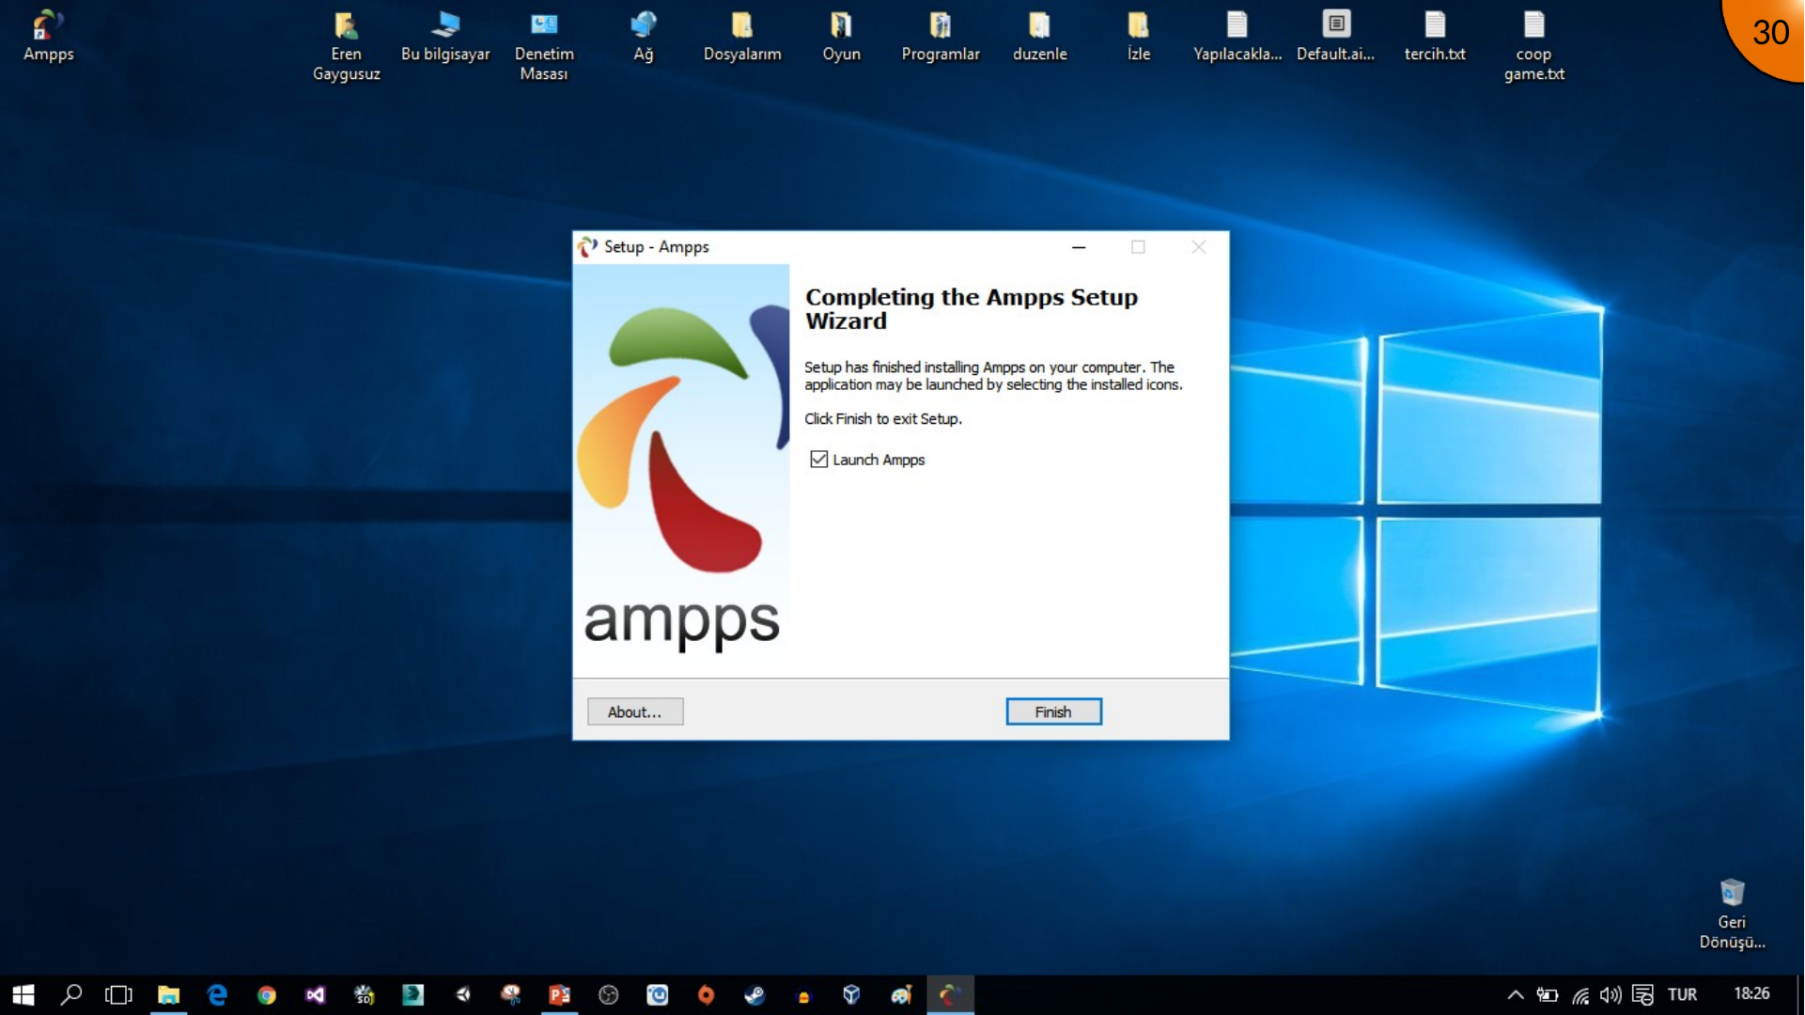Viewport: 1805px width, 1015px height.
Task: Select the Geri Dönüşü... recycle bin icon
Action: 1732,914
